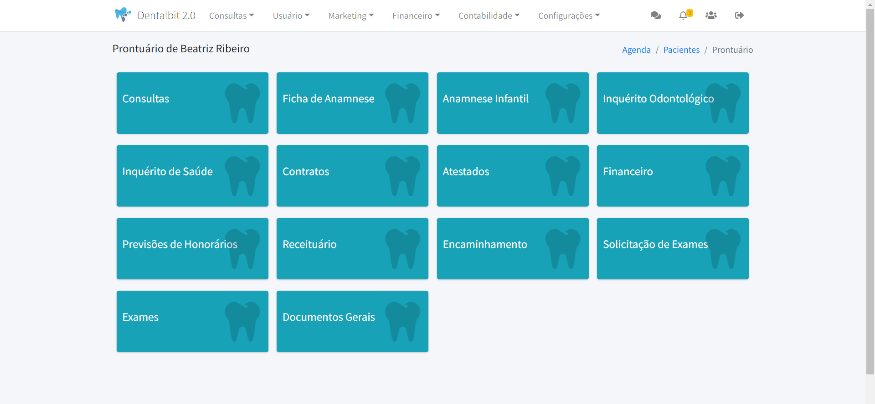
Task: Open Previsões de Honorários card label
Action: point(180,244)
